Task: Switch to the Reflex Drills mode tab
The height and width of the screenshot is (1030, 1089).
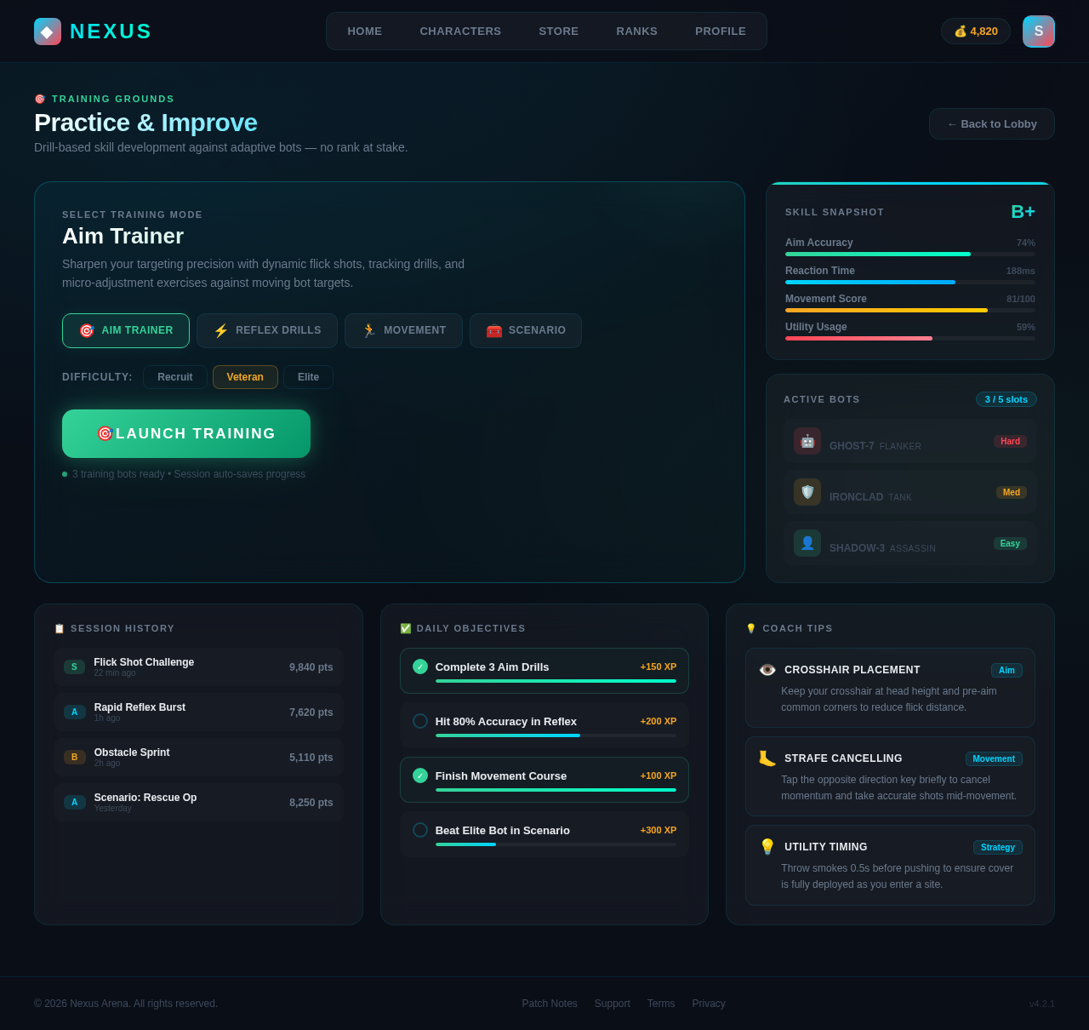Action: click(x=267, y=330)
